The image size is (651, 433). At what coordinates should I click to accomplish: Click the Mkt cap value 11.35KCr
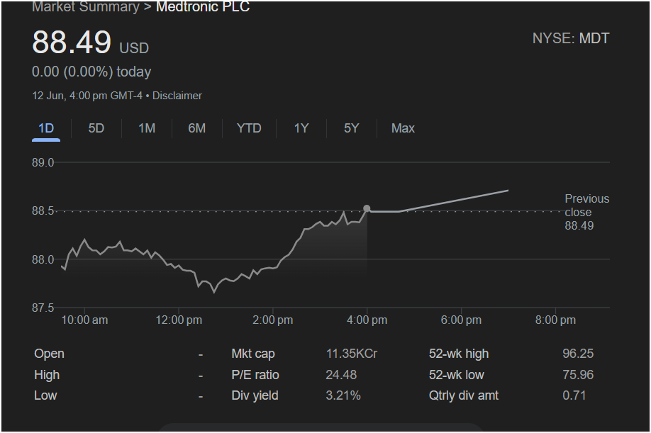[x=351, y=354]
